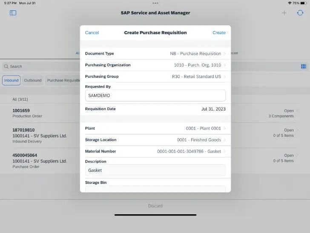Check the Wi-Fi status icon
Viewport: 310px width, 233px height.
tap(290, 3)
